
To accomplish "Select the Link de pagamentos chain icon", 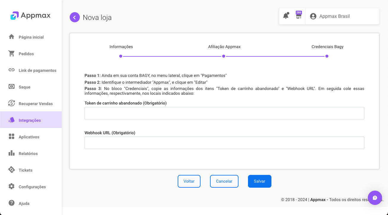I will click(x=11, y=70).
